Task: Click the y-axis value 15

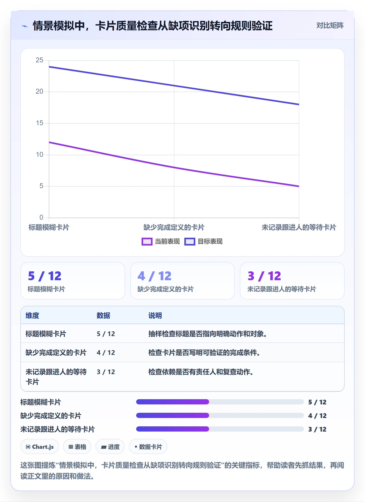Action: point(39,123)
